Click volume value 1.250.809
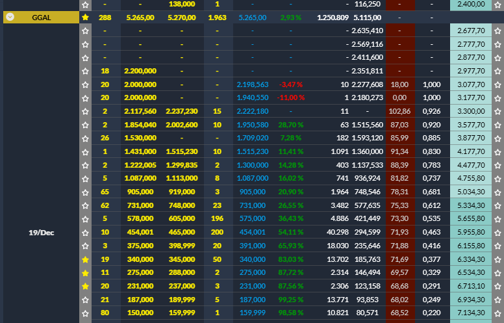Screen dimensions: 504x323 (x=333, y=18)
